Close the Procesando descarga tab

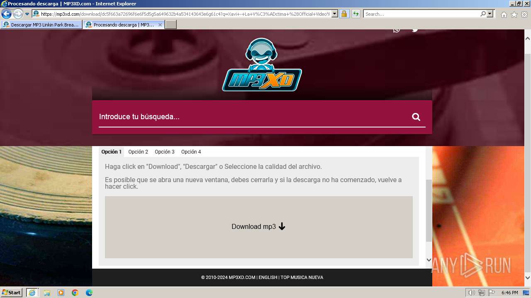point(160,25)
